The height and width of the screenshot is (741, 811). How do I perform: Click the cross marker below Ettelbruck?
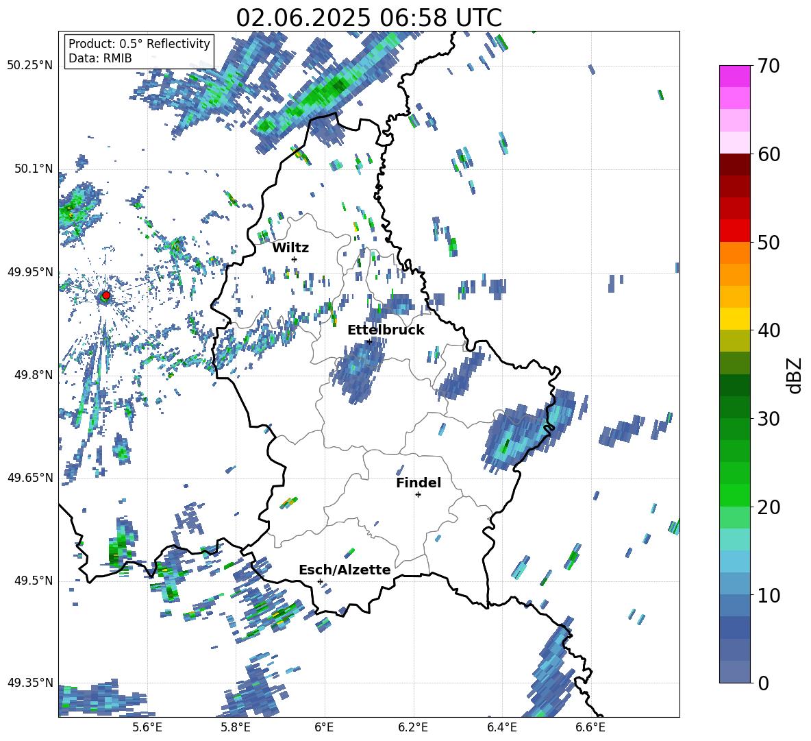pyautogui.click(x=369, y=341)
